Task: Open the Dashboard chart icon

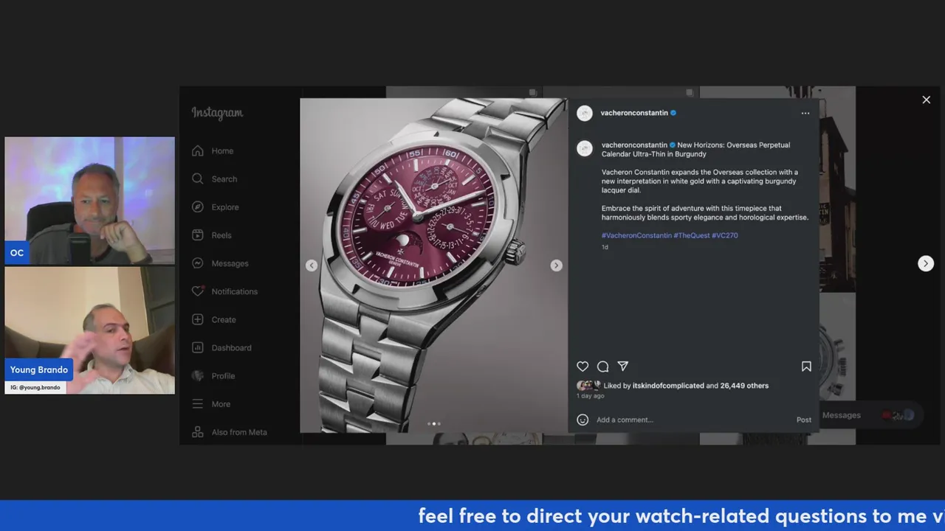Action: [x=197, y=347]
